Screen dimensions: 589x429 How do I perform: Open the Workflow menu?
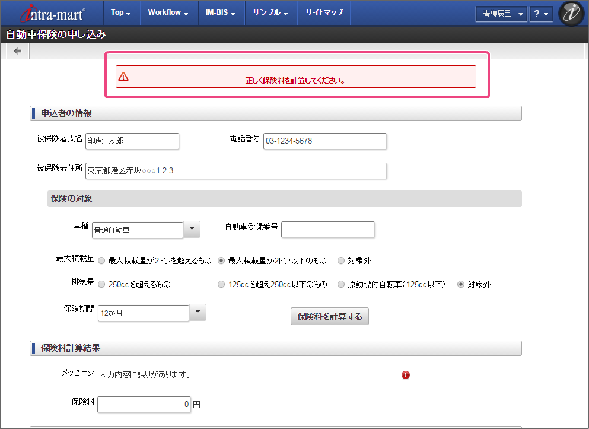[x=168, y=12]
